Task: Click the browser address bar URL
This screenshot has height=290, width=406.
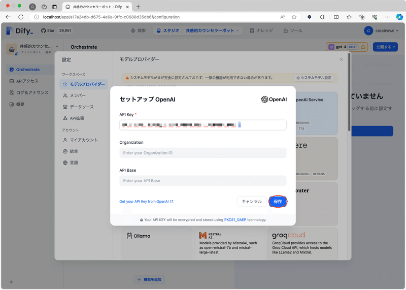Action: [111, 17]
